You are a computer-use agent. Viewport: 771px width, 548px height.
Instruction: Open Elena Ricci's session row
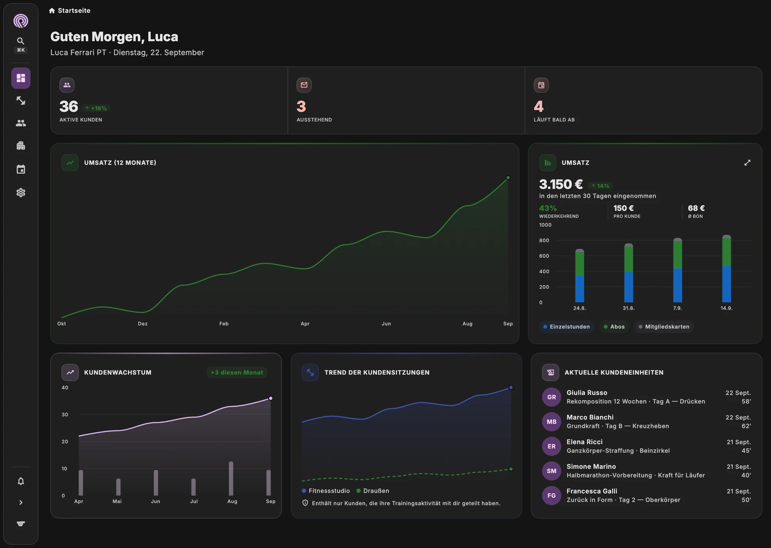[x=646, y=446]
